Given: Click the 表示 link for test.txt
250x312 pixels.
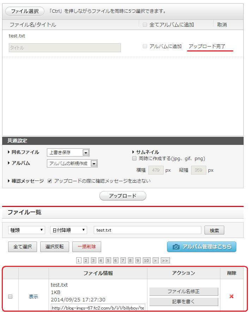Looking at the screenshot, I should point(33,296).
